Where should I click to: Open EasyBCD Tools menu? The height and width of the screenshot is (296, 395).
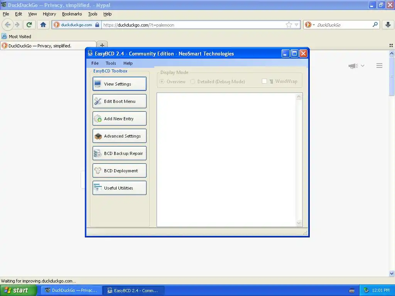[111, 63]
